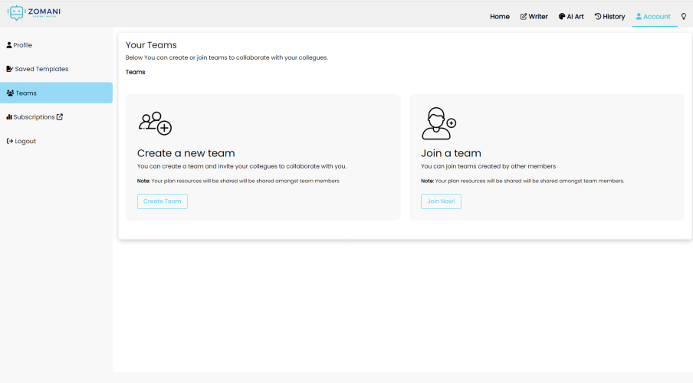Click the Teams group icon in sidebar
This screenshot has width=693, height=383.
(x=10, y=93)
